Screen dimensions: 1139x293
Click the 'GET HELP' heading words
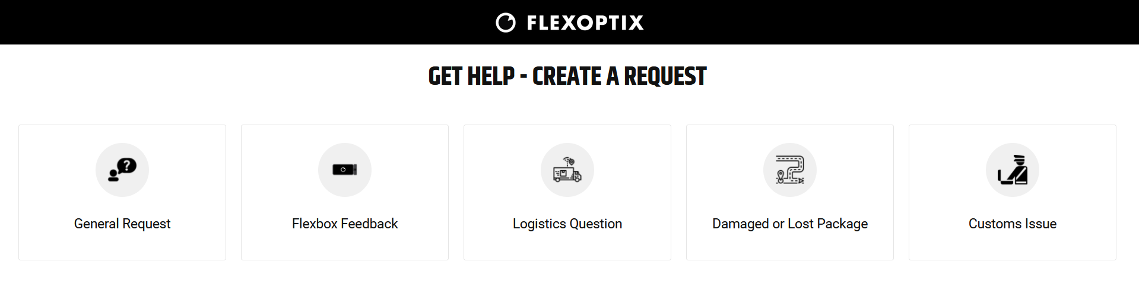coord(471,76)
